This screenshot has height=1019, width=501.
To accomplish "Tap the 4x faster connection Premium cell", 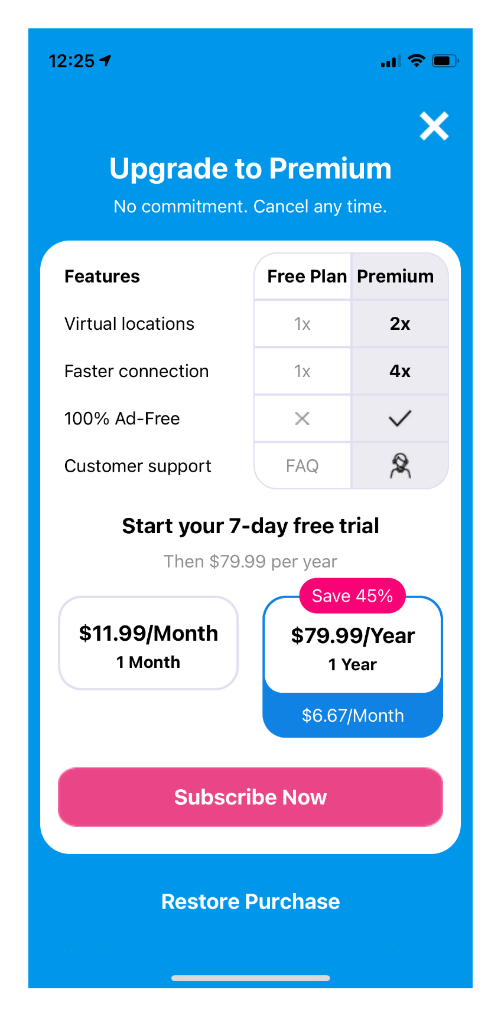I will pyautogui.click(x=400, y=371).
